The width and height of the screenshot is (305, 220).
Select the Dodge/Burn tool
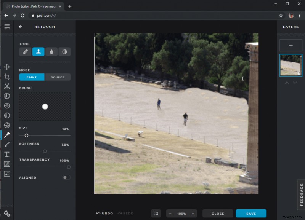tap(64, 51)
